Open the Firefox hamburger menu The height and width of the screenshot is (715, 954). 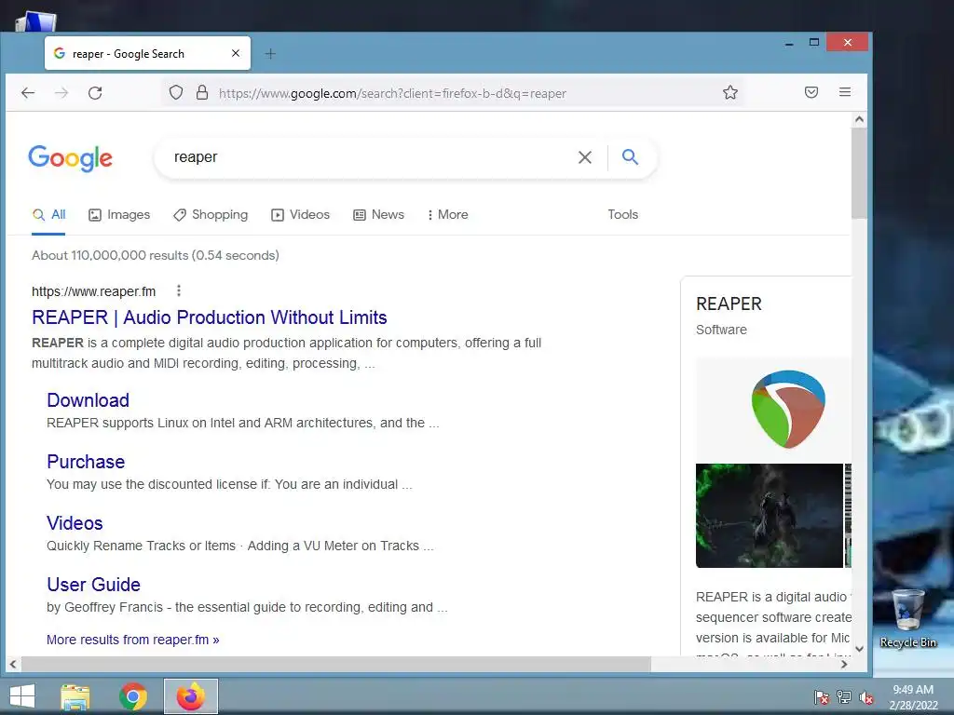click(844, 92)
